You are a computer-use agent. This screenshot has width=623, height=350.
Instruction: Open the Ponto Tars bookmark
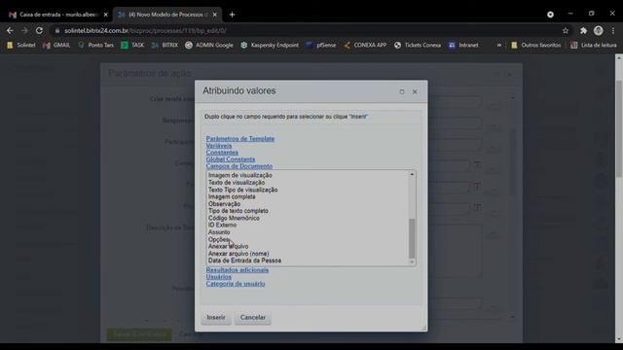tap(96, 46)
